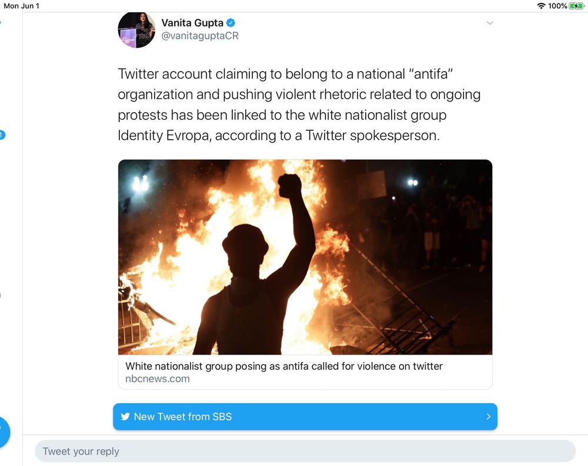Open the @vanitaguptaCR handle

[x=200, y=36]
